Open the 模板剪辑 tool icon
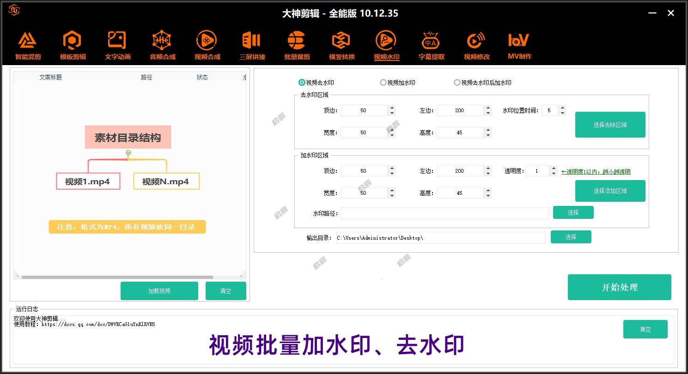Image resolution: width=688 pixels, height=374 pixels. (73, 46)
